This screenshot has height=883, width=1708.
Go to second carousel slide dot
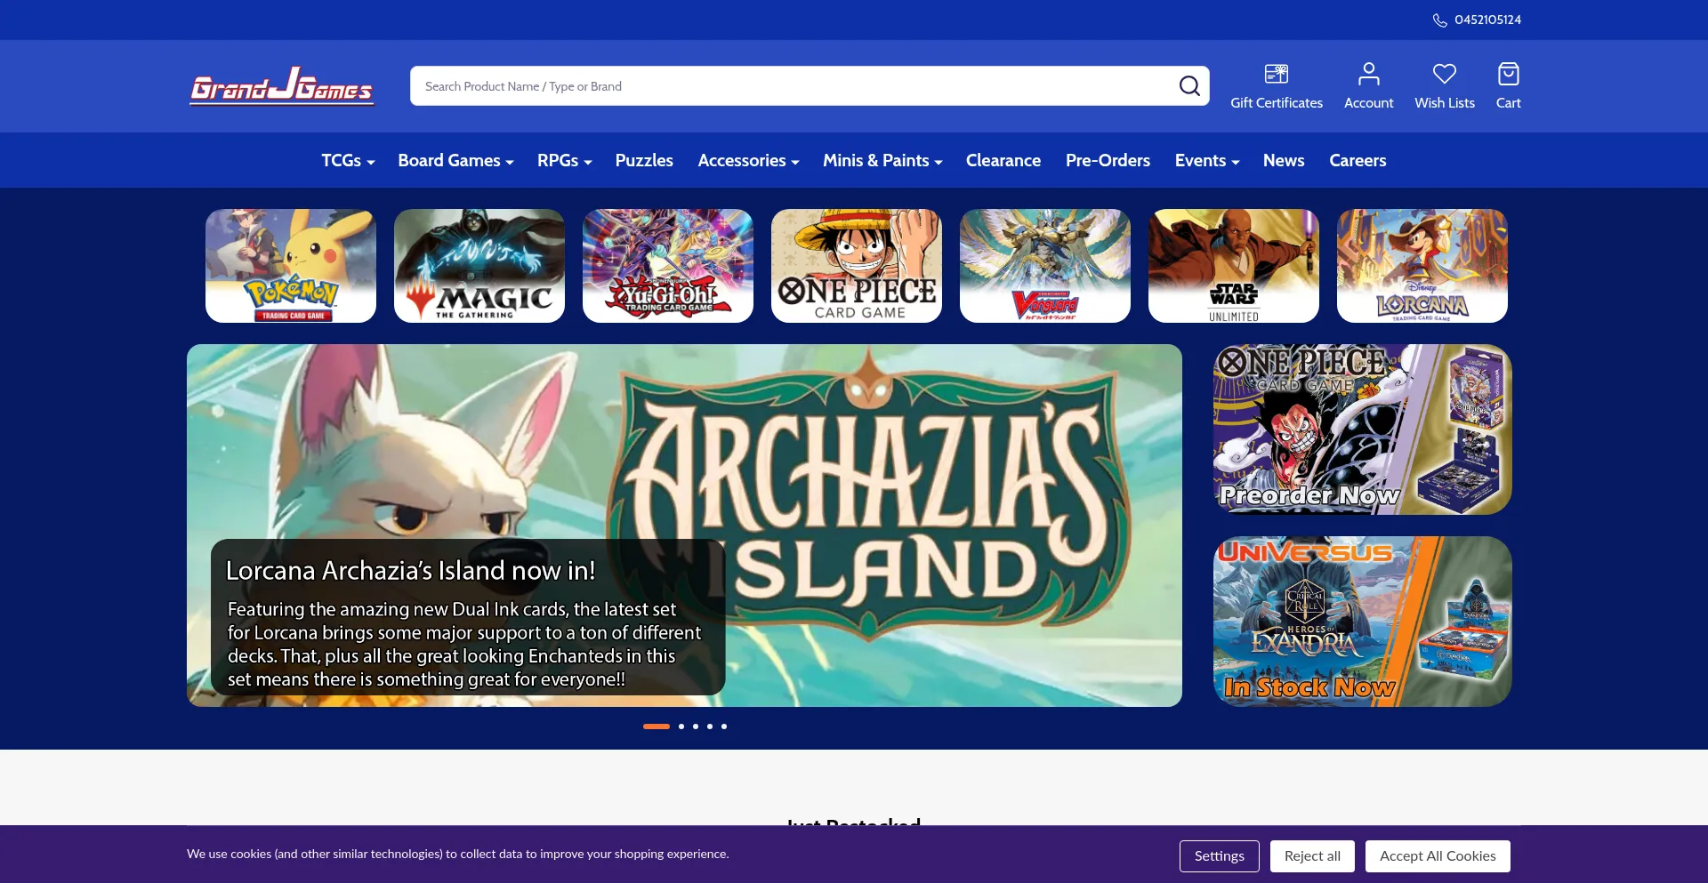coord(681,726)
